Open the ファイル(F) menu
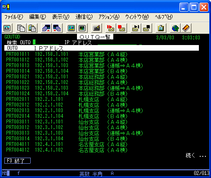Image resolution: width=211 pixels, height=178 pixels. coord(13,17)
